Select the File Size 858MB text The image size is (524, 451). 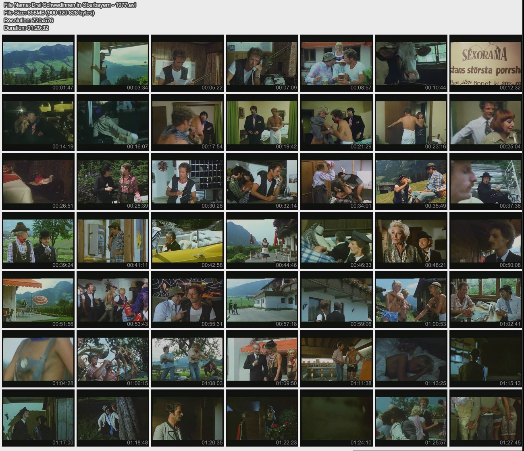pyautogui.click(x=49, y=12)
